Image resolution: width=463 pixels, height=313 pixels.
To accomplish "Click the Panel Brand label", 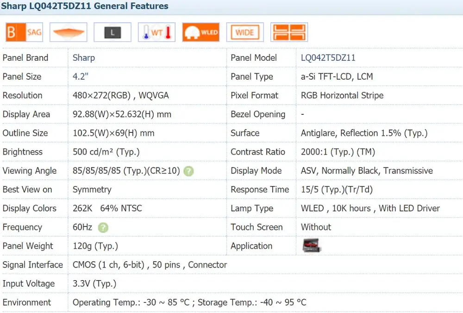I will [x=25, y=57].
